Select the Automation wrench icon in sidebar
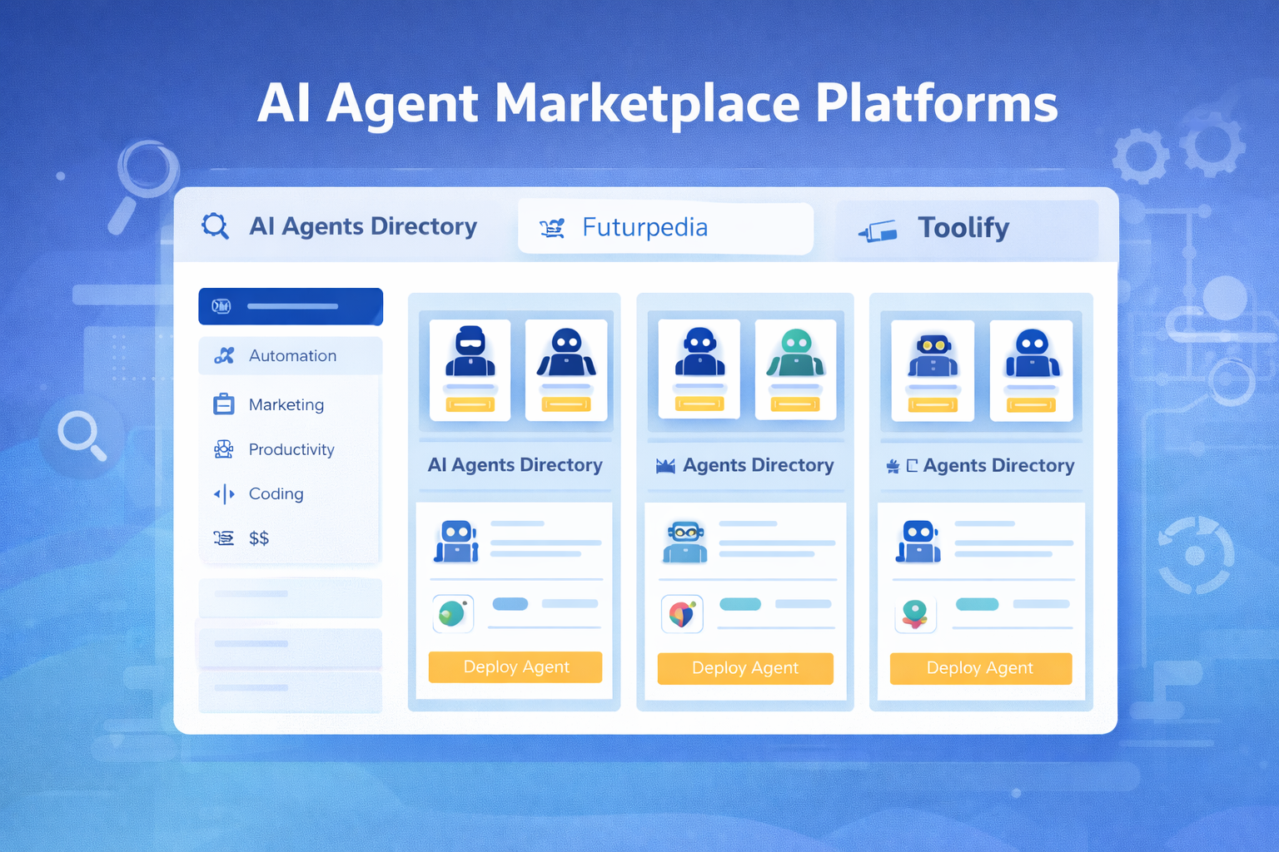This screenshot has width=1279, height=852. point(223,355)
